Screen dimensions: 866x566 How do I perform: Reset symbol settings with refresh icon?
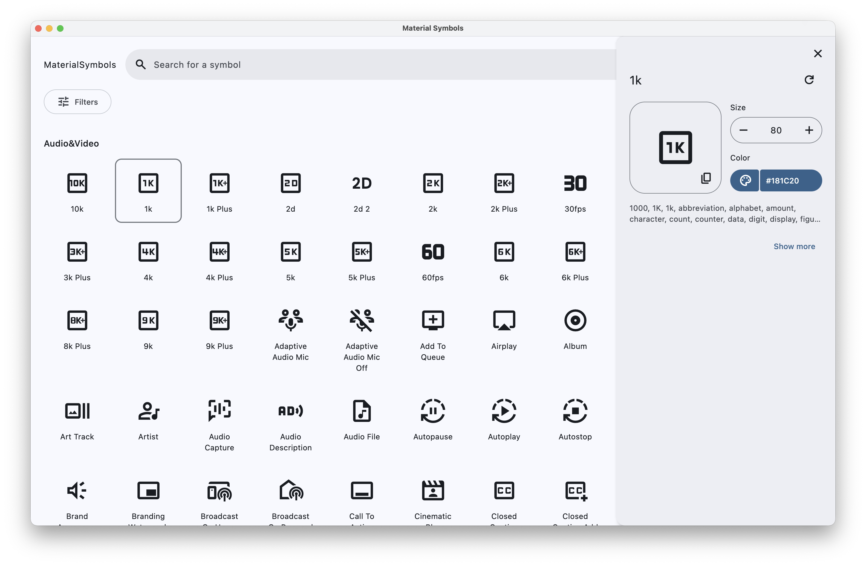click(809, 80)
